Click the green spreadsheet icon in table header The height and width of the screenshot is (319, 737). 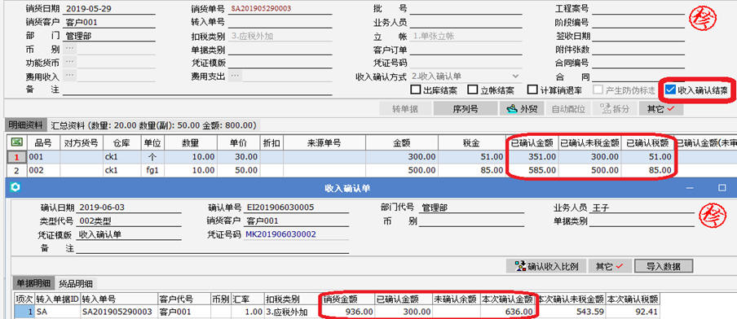click(15, 142)
